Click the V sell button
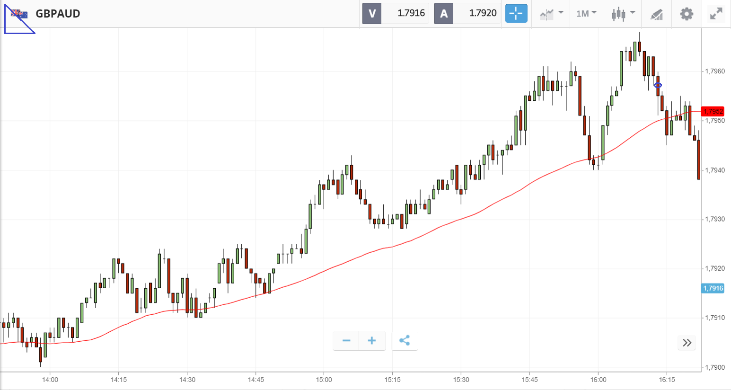Image resolution: width=731 pixels, height=390 pixels. pos(372,13)
